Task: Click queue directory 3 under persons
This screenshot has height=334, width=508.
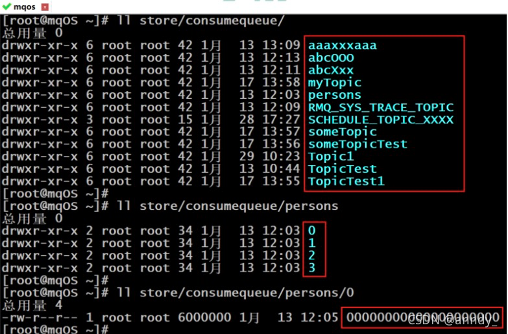Action: 311,268
